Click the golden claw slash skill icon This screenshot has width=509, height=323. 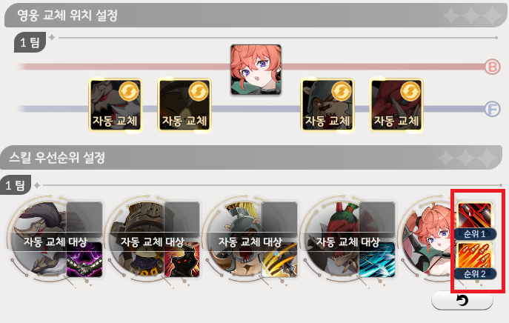(279, 260)
